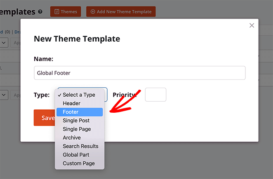Click the Priority input box
273x179 pixels.
click(x=155, y=95)
